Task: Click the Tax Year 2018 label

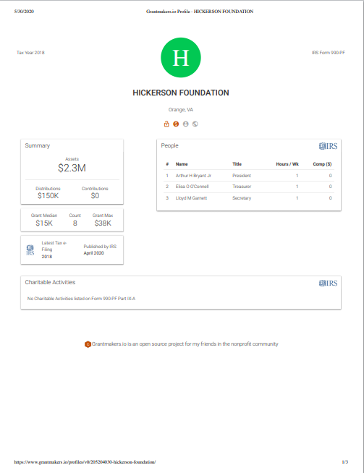Action: [30, 53]
